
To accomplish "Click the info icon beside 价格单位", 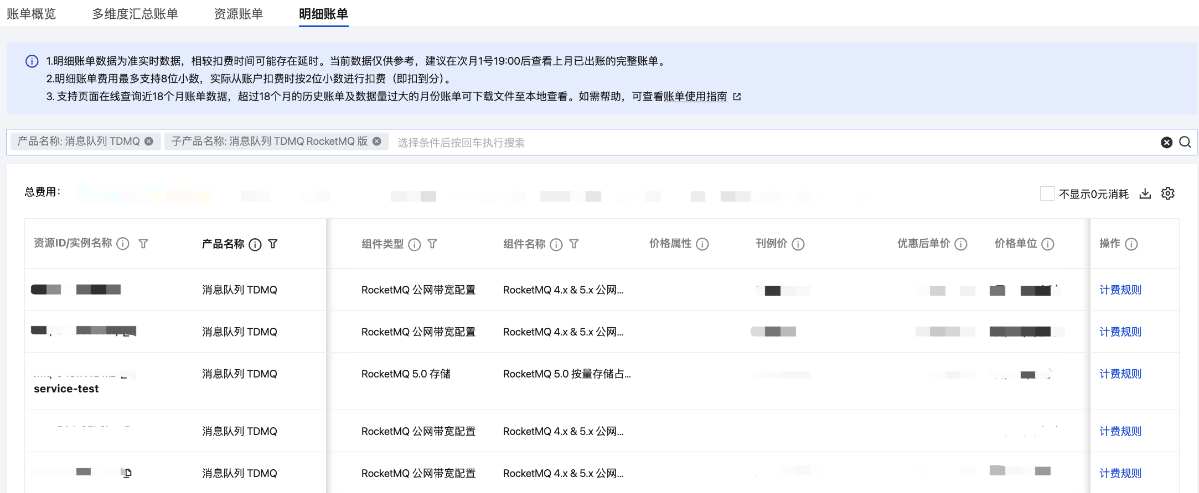I will pos(1048,244).
